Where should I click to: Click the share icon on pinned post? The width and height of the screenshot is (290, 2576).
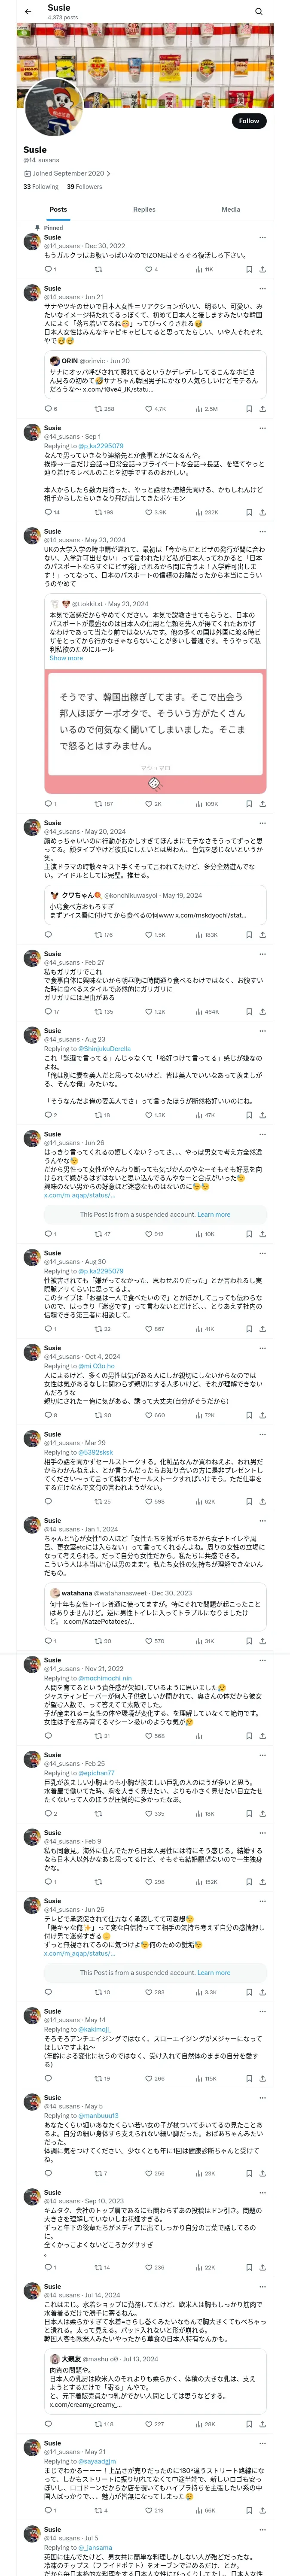[262, 269]
